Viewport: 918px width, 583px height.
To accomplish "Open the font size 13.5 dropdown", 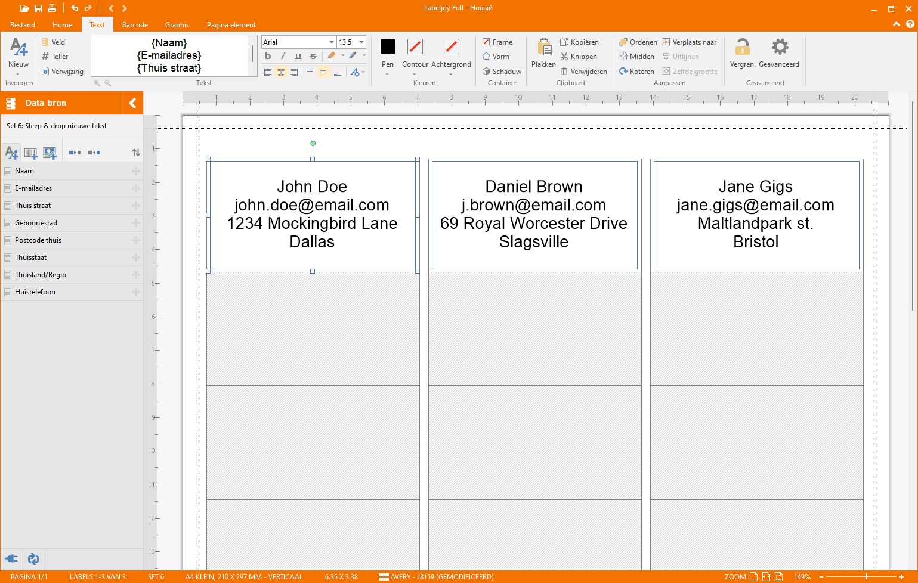I will (361, 42).
